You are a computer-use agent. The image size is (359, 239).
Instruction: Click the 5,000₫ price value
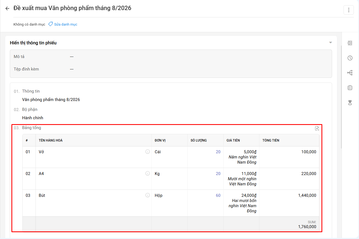250,152
